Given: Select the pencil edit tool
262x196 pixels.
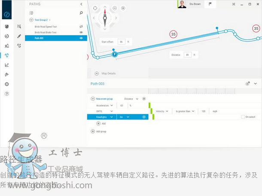Looking at the screenshot, I should tap(19, 36).
